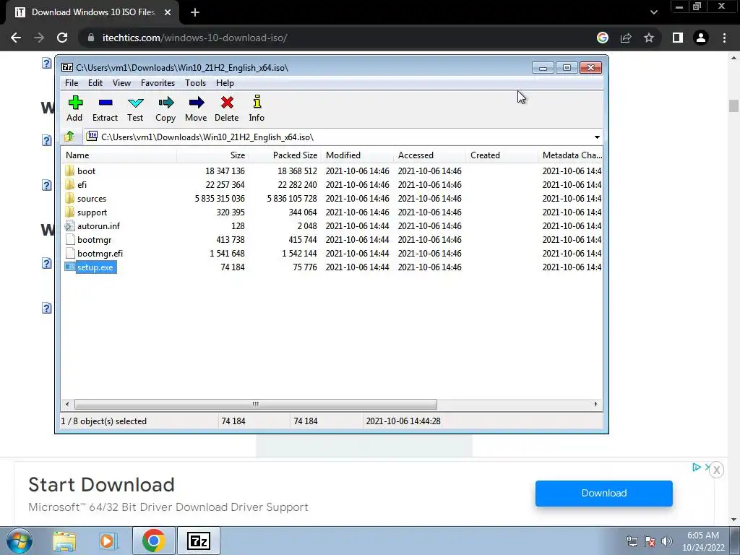Select the bootmgr file icon

click(70, 239)
